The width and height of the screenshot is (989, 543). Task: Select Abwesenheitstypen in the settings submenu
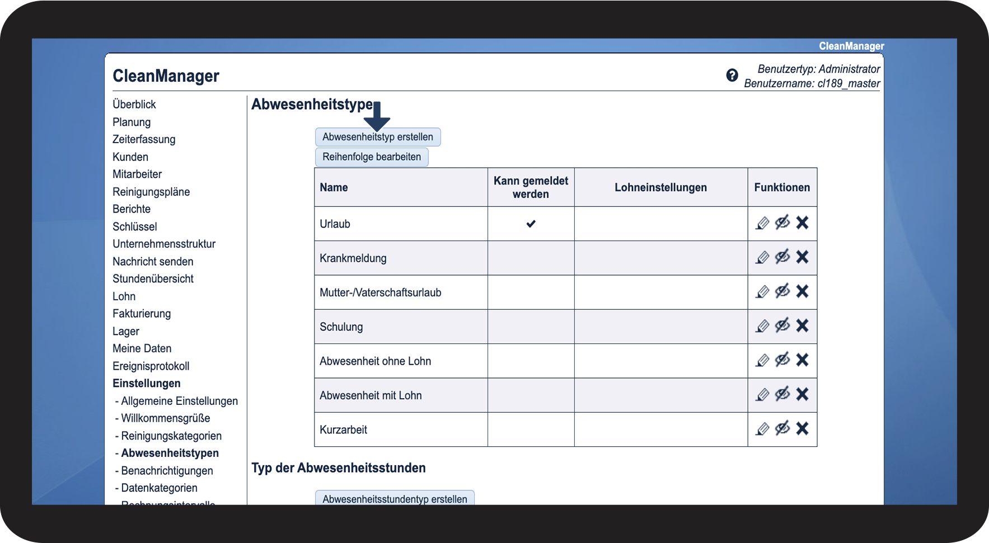[170, 453]
